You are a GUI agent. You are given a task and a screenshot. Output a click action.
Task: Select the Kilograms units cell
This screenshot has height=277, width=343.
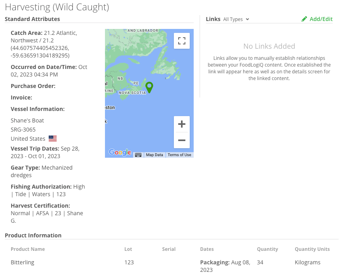308,262
